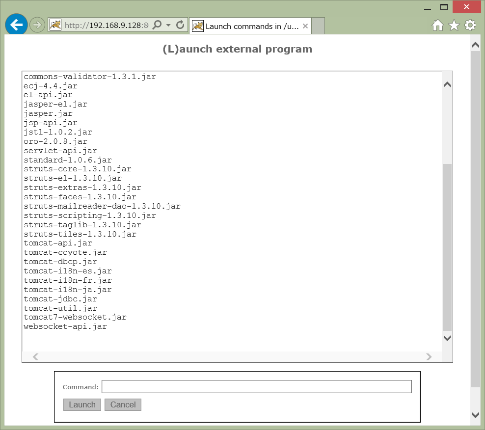Click line 'tomcat-util.jar'
Image resolution: width=485 pixels, height=430 pixels.
click(60, 308)
